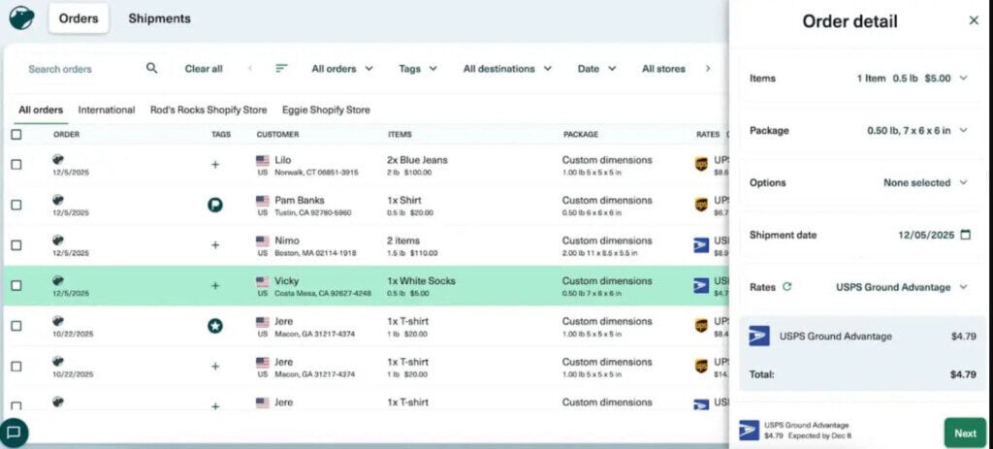Click the star tag on Jere's order

pos(214,326)
